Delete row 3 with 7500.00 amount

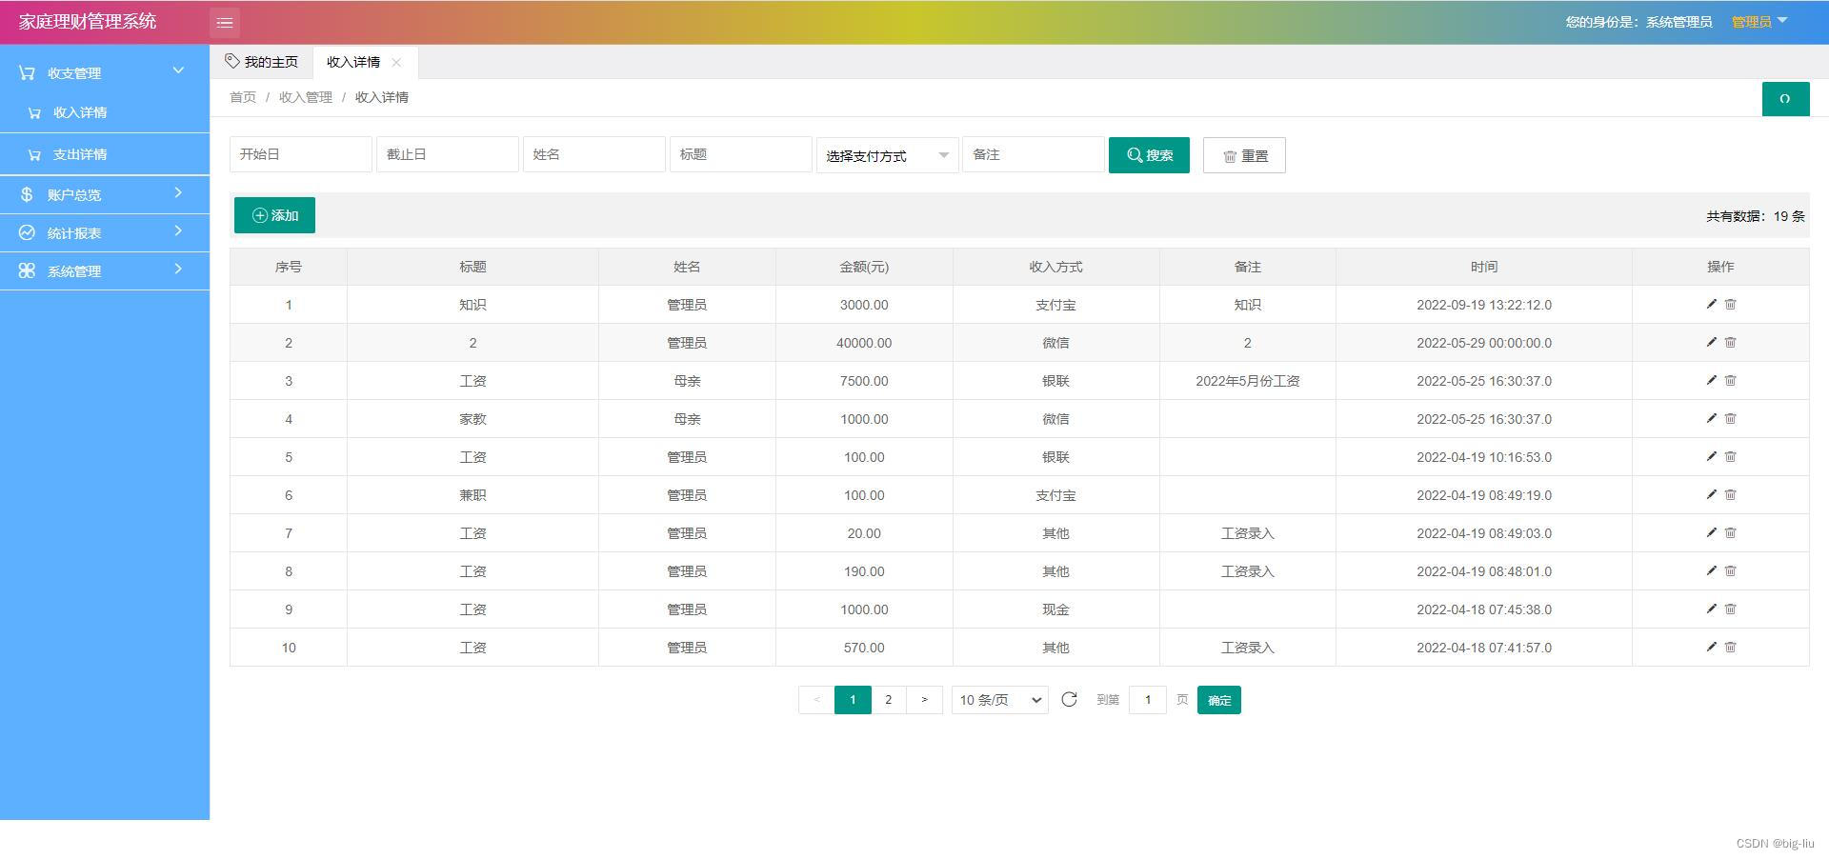1731,380
